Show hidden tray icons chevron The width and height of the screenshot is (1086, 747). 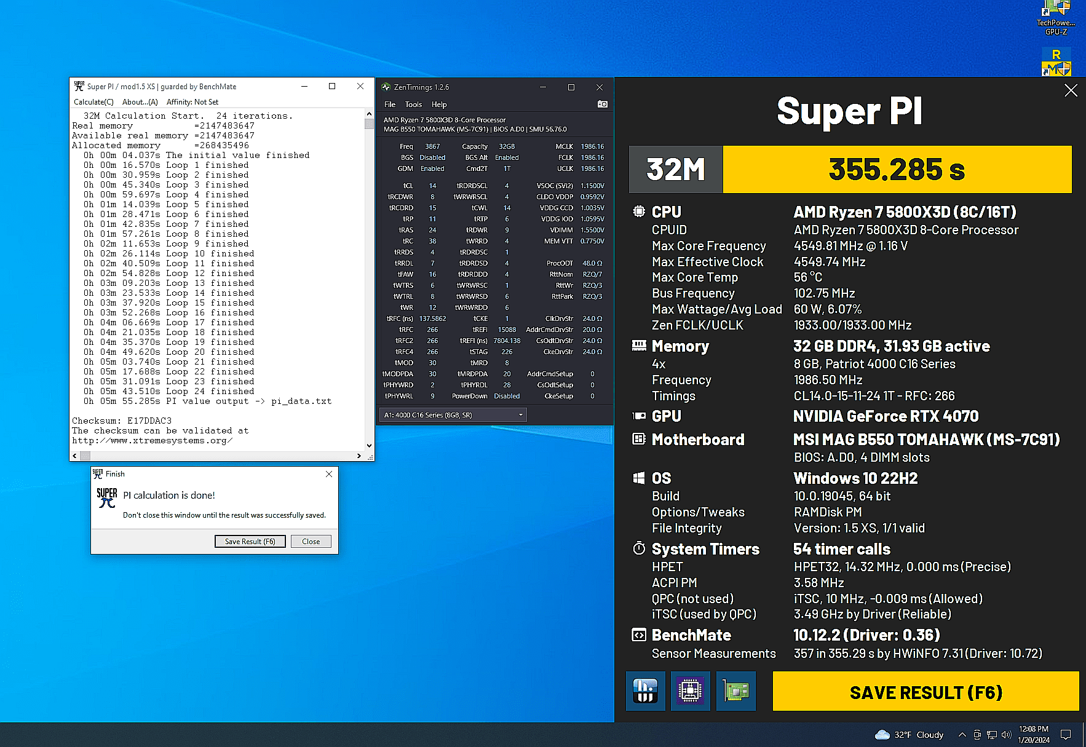[962, 735]
